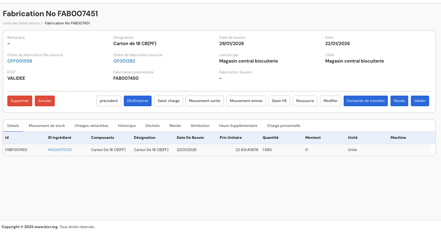This screenshot has width=441, height=233.
Task: Click the Id column header
Action: tap(7, 138)
